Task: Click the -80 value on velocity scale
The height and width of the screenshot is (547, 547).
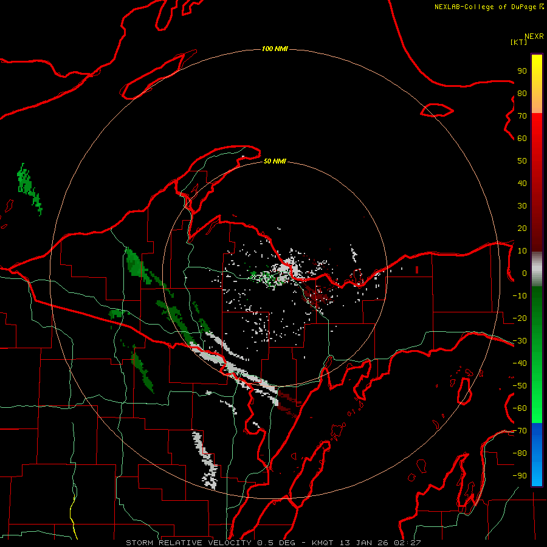Action: click(520, 453)
